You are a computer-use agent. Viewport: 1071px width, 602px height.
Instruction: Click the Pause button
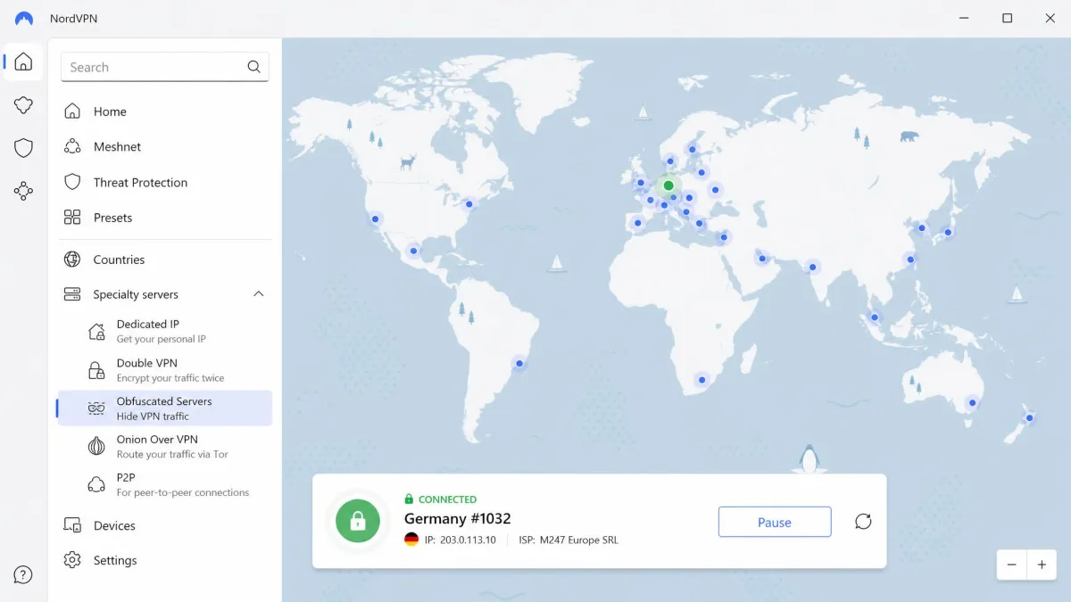click(x=775, y=522)
